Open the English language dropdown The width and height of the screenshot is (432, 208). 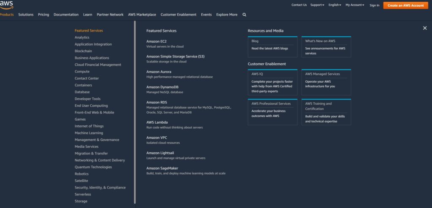coord(335,5)
